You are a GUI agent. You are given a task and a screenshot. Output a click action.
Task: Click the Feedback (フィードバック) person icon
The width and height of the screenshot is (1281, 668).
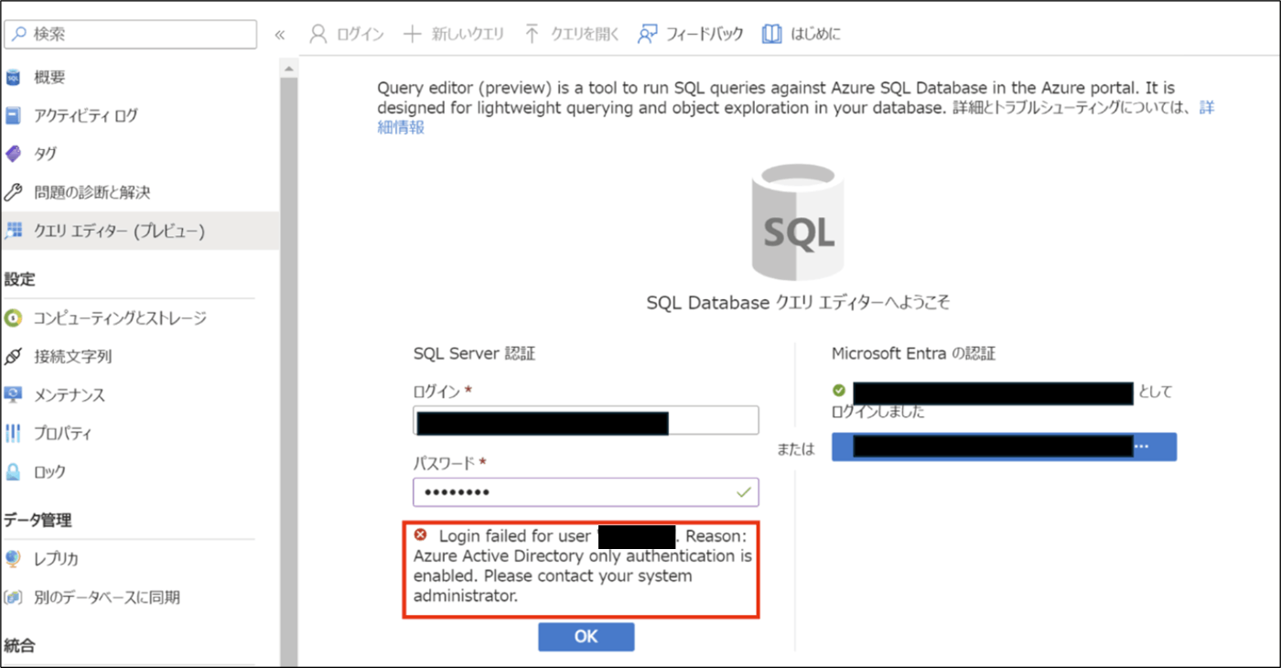click(x=648, y=34)
